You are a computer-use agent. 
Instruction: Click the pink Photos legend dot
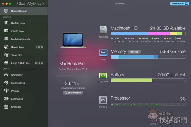point(126,39)
